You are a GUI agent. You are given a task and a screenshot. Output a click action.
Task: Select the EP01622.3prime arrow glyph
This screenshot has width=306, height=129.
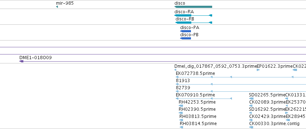258,70
